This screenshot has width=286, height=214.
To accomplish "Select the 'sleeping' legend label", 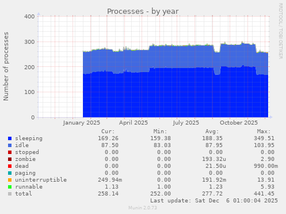I will [29, 138].
